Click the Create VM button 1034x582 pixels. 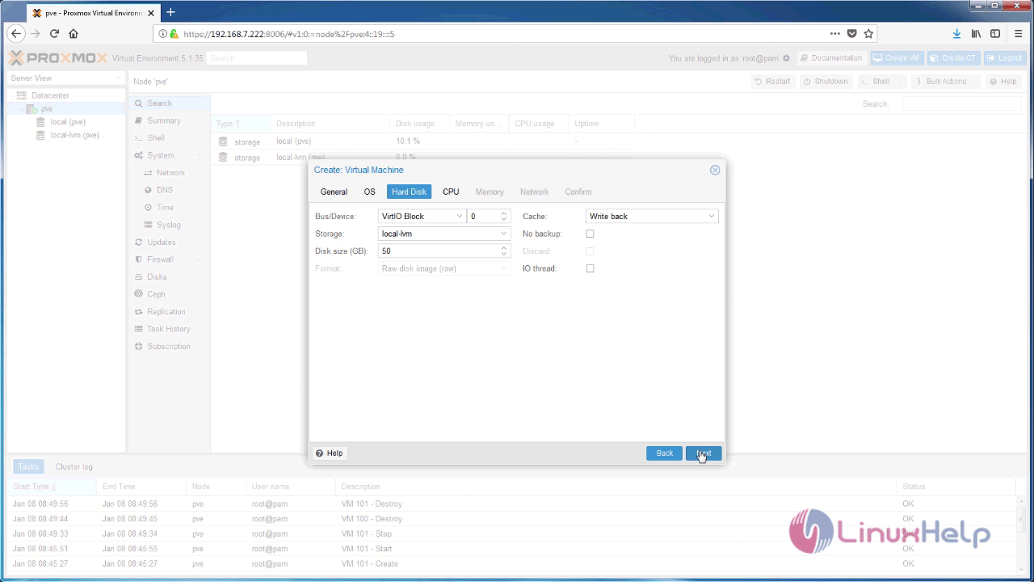tap(897, 58)
